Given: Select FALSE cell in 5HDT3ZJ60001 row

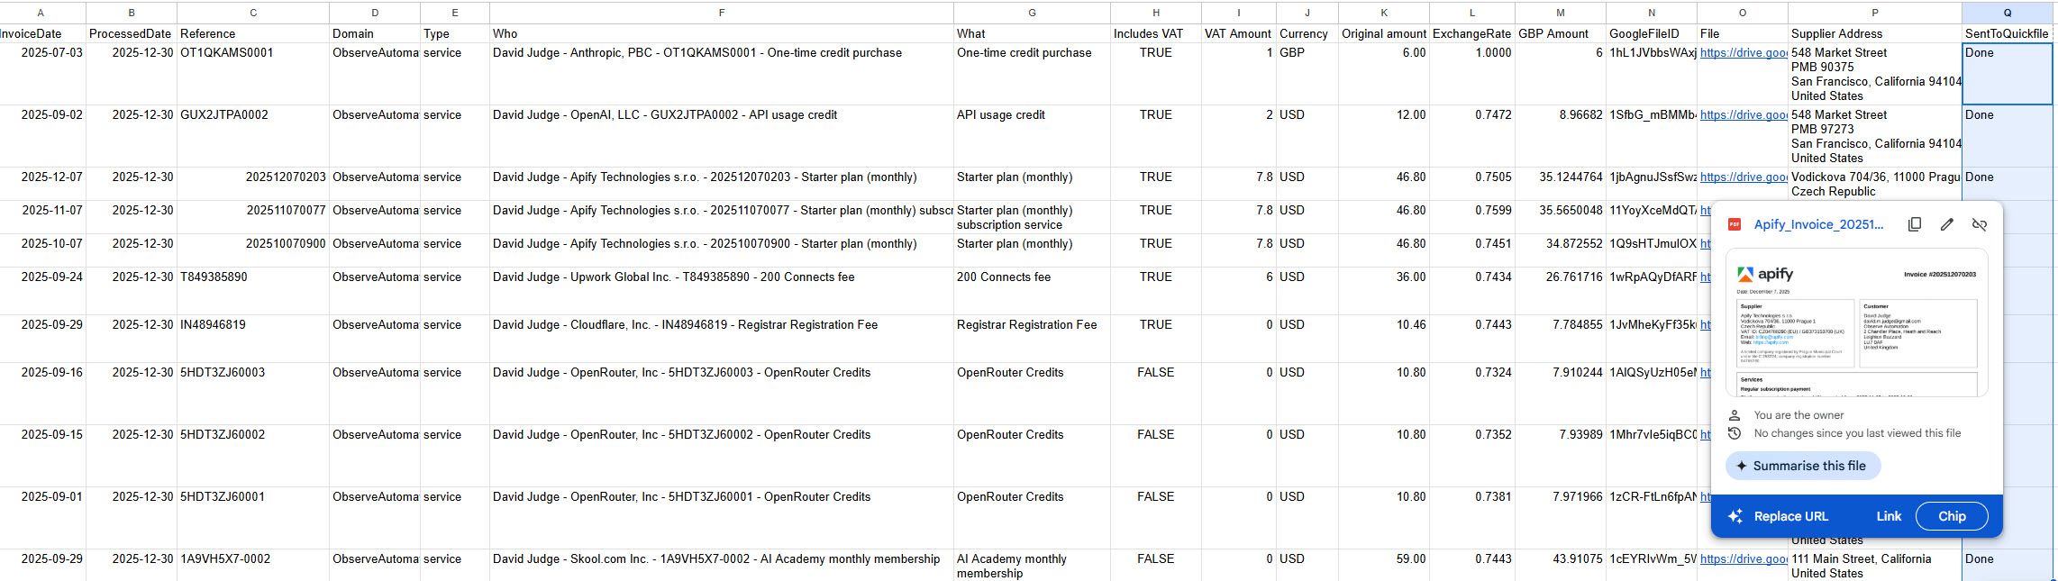Looking at the screenshot, I should point(1156,518).
